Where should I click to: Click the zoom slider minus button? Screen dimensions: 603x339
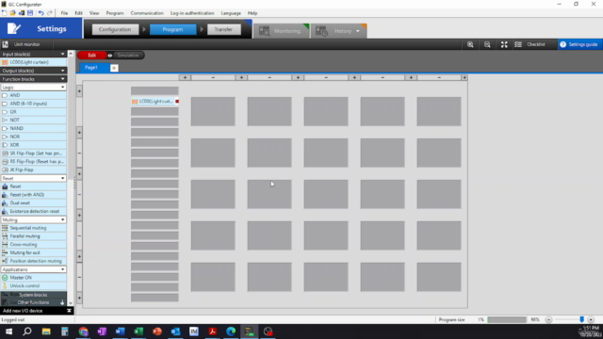(548, 320)
